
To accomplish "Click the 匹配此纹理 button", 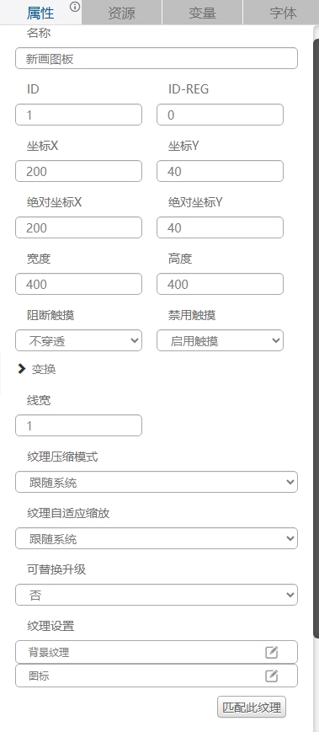I will 252,708.
